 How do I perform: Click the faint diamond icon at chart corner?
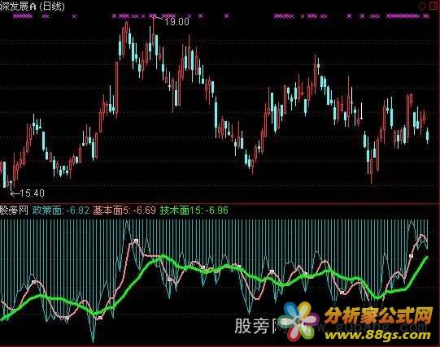[421, 6]
